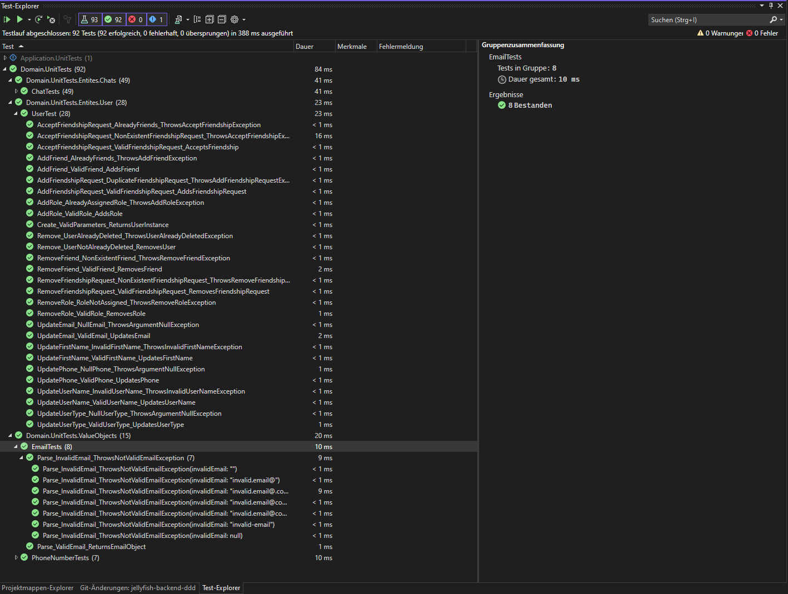Click the 84 ms duration of Domain.UnitTests
Viewport: 788px width, 594px height.
323,69
